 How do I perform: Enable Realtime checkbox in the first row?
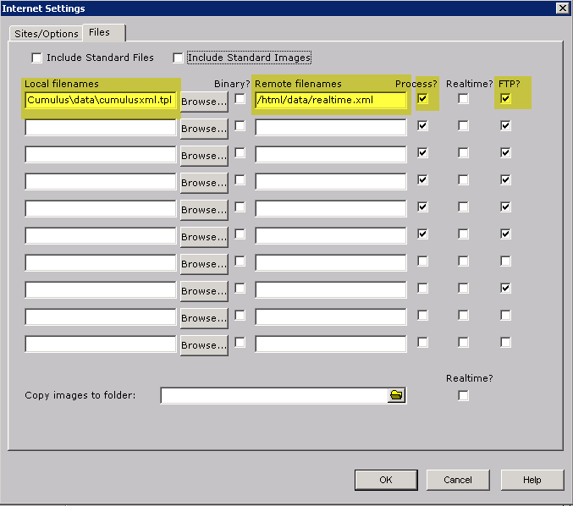463,99
